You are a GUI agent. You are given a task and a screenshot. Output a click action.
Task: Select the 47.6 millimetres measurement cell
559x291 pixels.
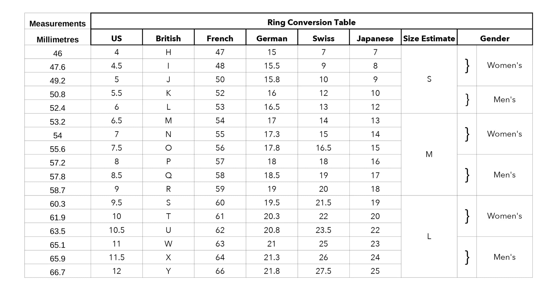[x=58, y=67]
